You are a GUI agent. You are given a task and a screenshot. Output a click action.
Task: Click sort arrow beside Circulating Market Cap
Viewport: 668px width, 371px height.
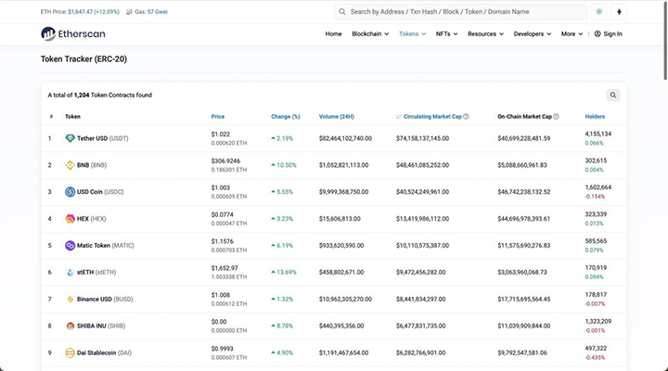pos(399,117)
